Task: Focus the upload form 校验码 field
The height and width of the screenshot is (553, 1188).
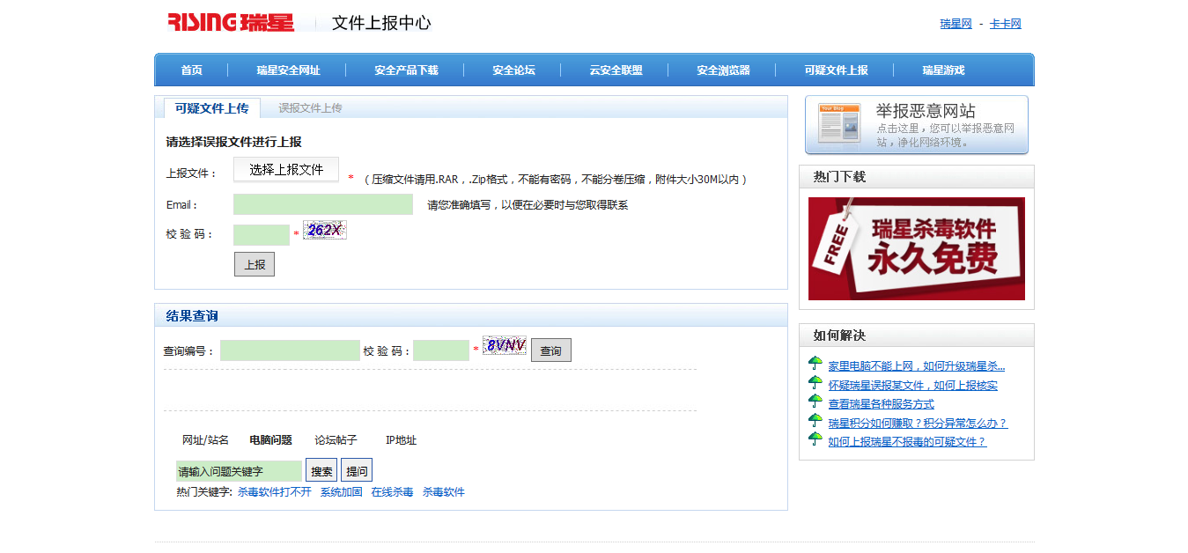Action: pyautogui.click(x=262, y=235)
